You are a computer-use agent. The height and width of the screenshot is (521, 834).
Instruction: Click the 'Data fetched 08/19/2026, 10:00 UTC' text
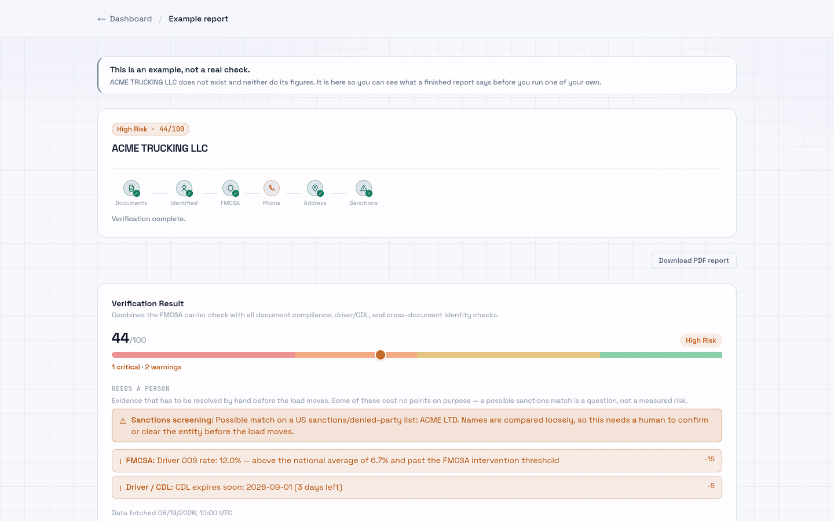(172, 513)
